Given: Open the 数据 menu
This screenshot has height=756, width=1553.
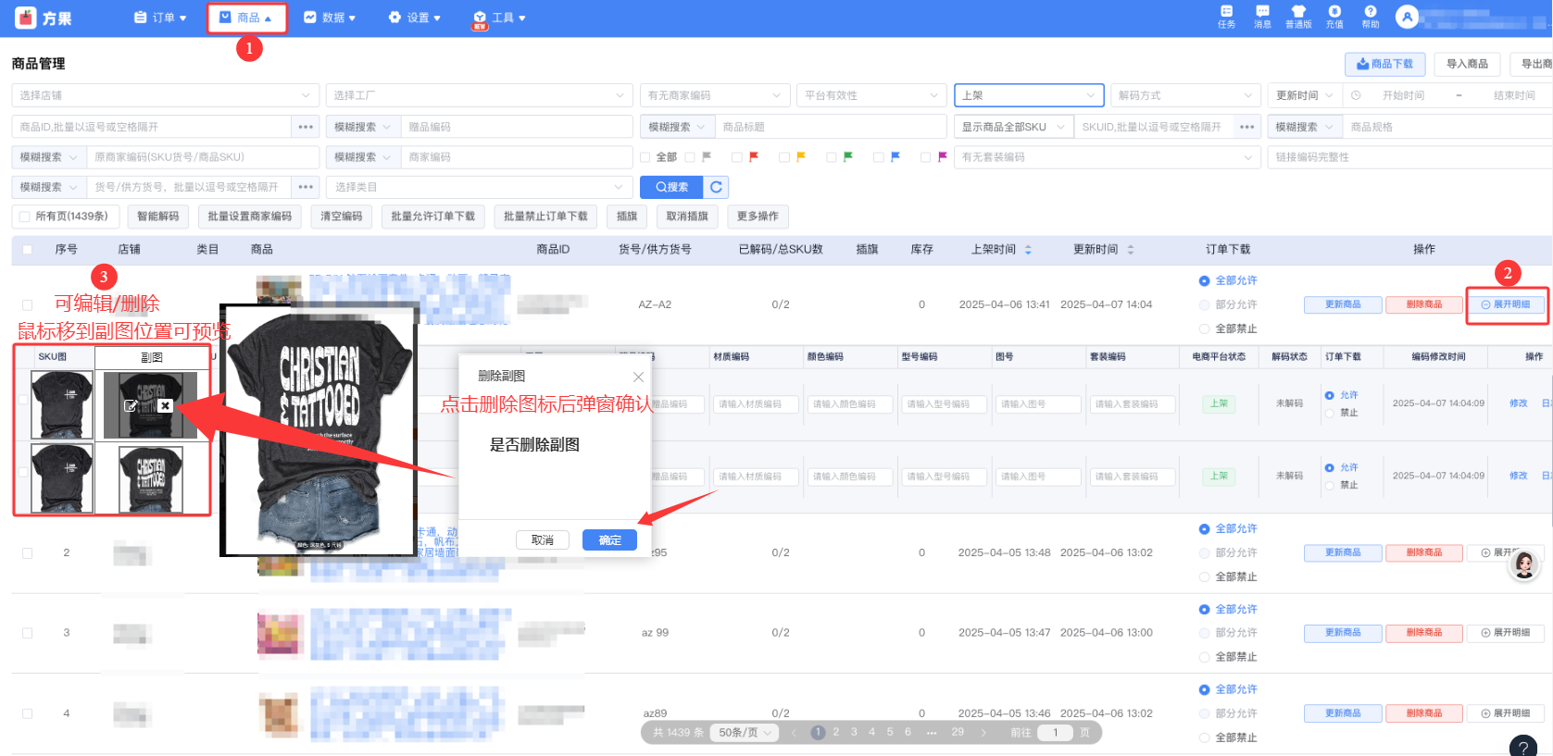Looking at the screenshot, I should [331, 18].
